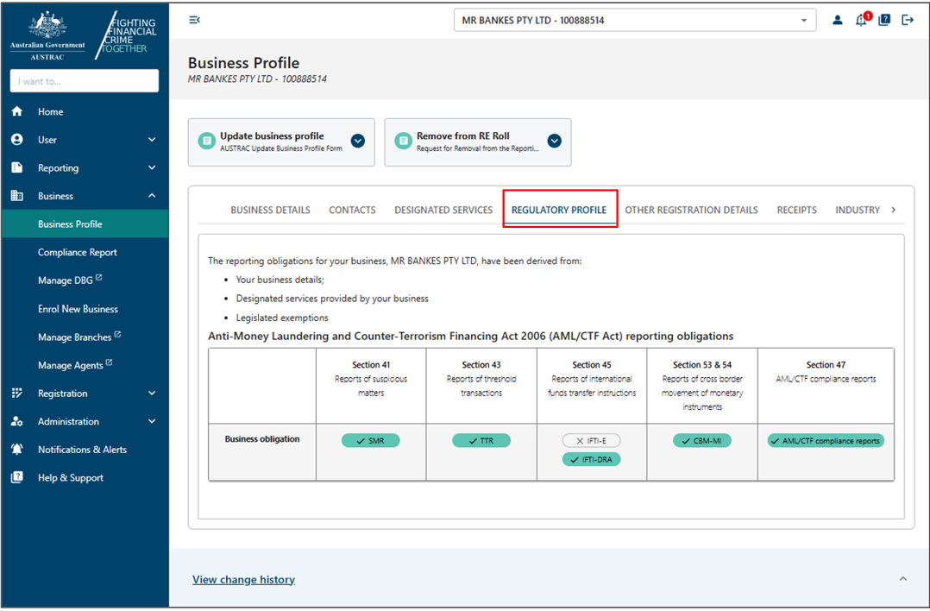Expand the Remove from RE Roll options
Screen dimensions: 930x611
[x=554, y=141]
